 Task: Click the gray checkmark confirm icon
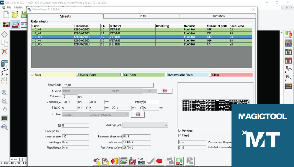[151, 160]
